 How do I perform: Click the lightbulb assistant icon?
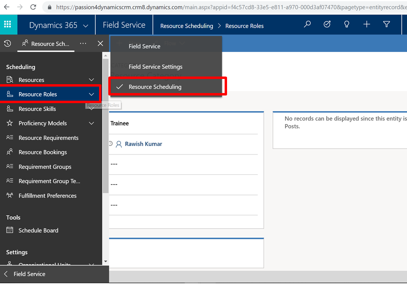[x=347, y=25]
